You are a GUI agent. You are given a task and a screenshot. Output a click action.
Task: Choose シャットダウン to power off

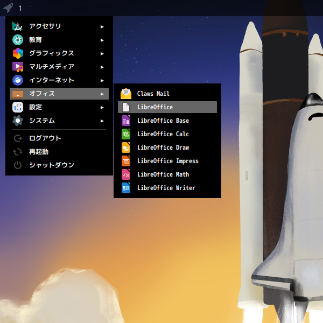tap(59, 165)
